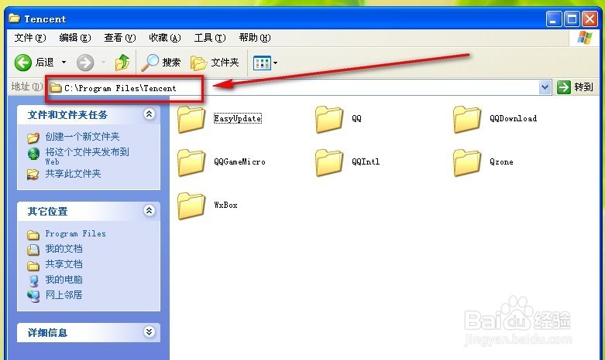The width and height of the screenshot is (605, 360).
Task: Select the QQIntl folder icon
Action: point(329,163)
